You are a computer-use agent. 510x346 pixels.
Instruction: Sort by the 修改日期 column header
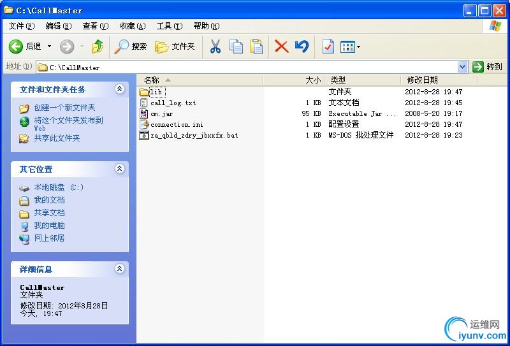439,80
